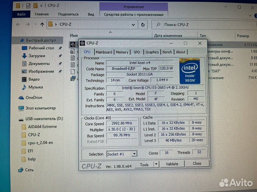257x192 pixels.
Task: Select the SPD tab
Action: (x=136, y=52)
